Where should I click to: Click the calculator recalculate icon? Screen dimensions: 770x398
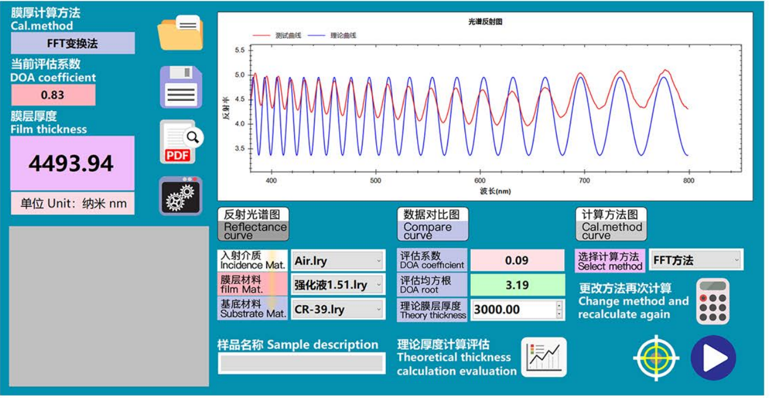tap(712, 302)
